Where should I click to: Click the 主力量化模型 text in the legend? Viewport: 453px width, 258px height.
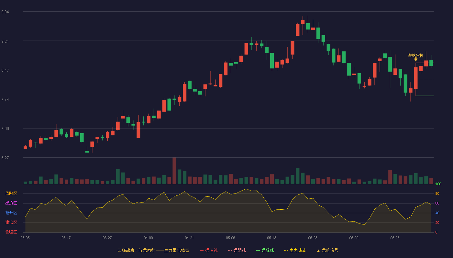177,250
